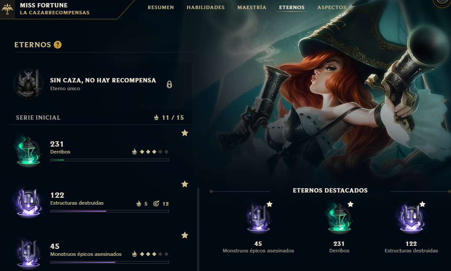Screen dimensions: 451x271
Task: Click the Eternos help question-mark icon
Action: [x=58, y=45]
